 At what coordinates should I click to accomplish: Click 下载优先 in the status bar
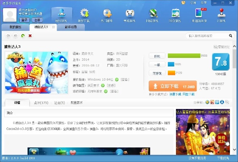pos(223,158)
